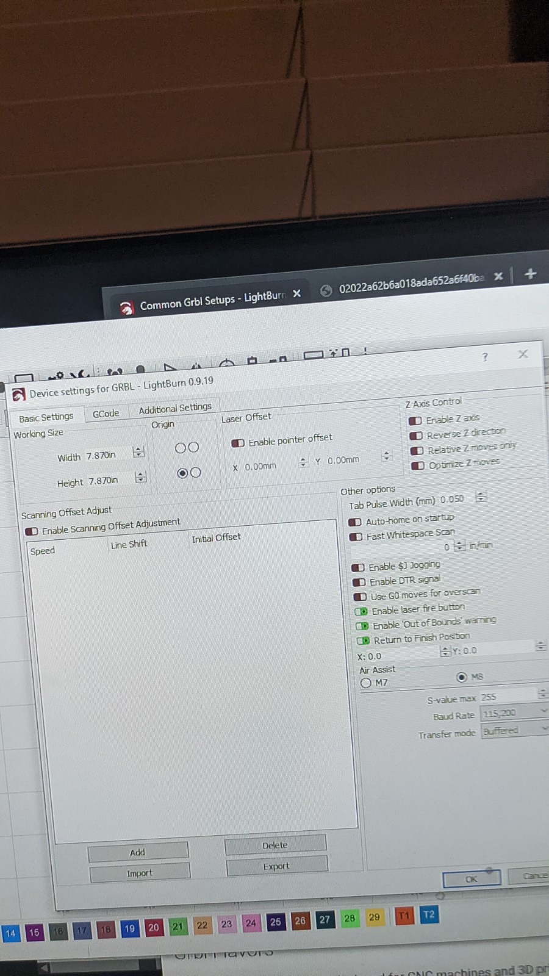Adjust the Height spinner arrows

(x=141, y=476)
